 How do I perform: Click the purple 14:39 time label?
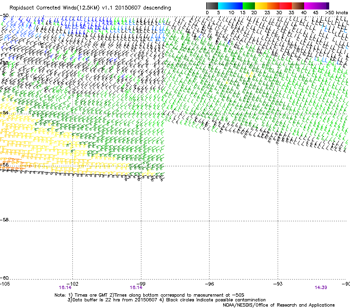click(321, 288)
